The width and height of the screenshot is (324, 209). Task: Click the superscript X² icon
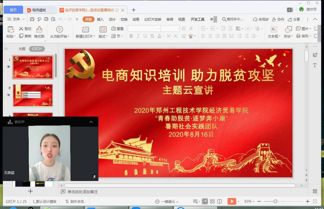[169, 36]
